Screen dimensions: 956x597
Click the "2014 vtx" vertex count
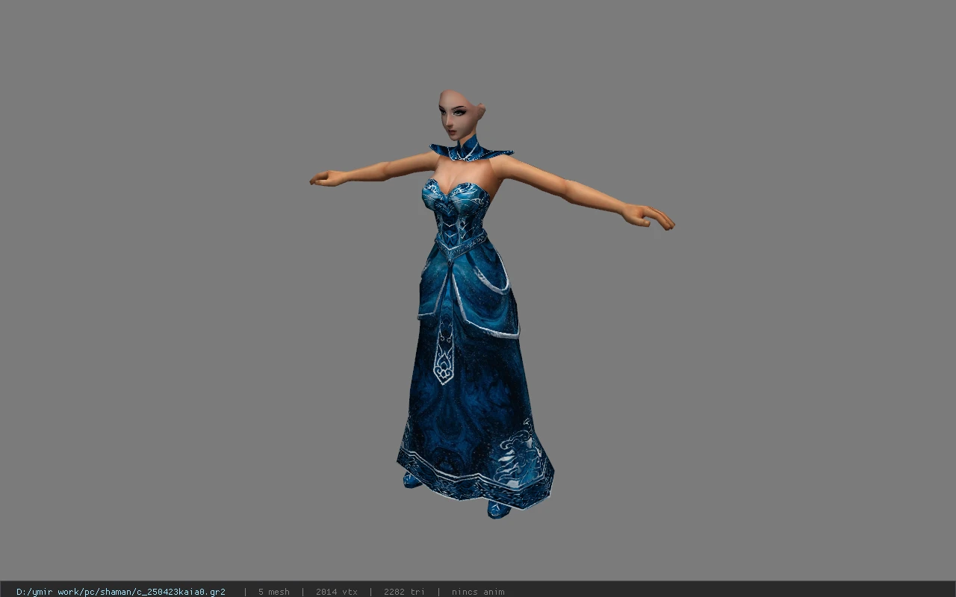tap(337, 592)
